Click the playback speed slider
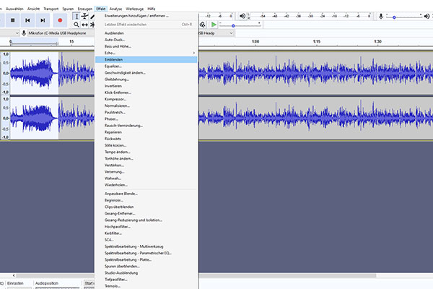This screenshot has height=289, width=433. pos(240,25)
